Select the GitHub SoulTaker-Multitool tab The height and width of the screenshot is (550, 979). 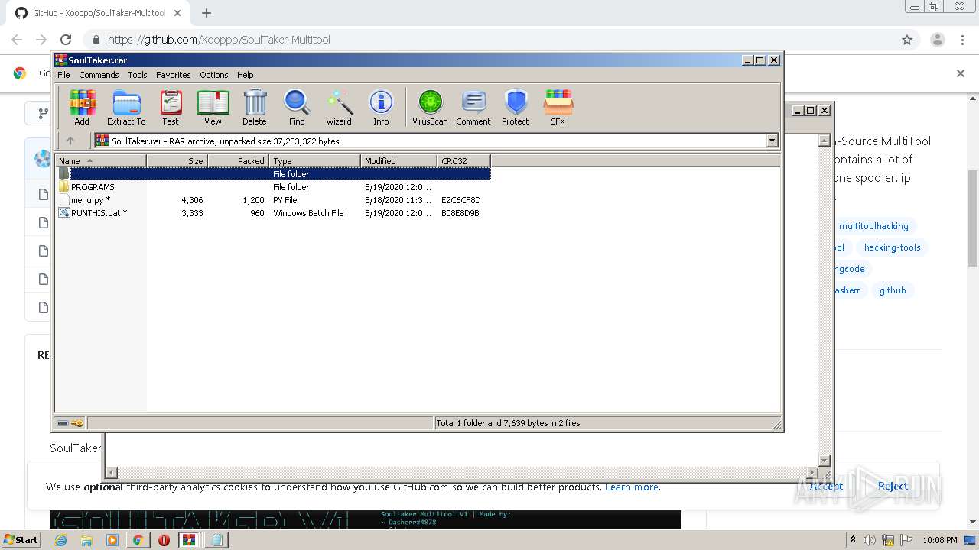pyautogui.click(x=98, y=13)
